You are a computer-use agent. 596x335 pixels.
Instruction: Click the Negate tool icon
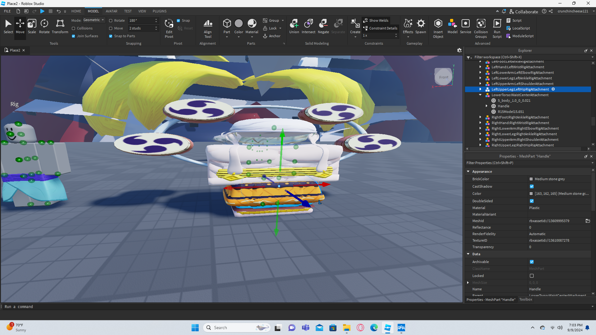pyautogui.click(x=323, y=26)
